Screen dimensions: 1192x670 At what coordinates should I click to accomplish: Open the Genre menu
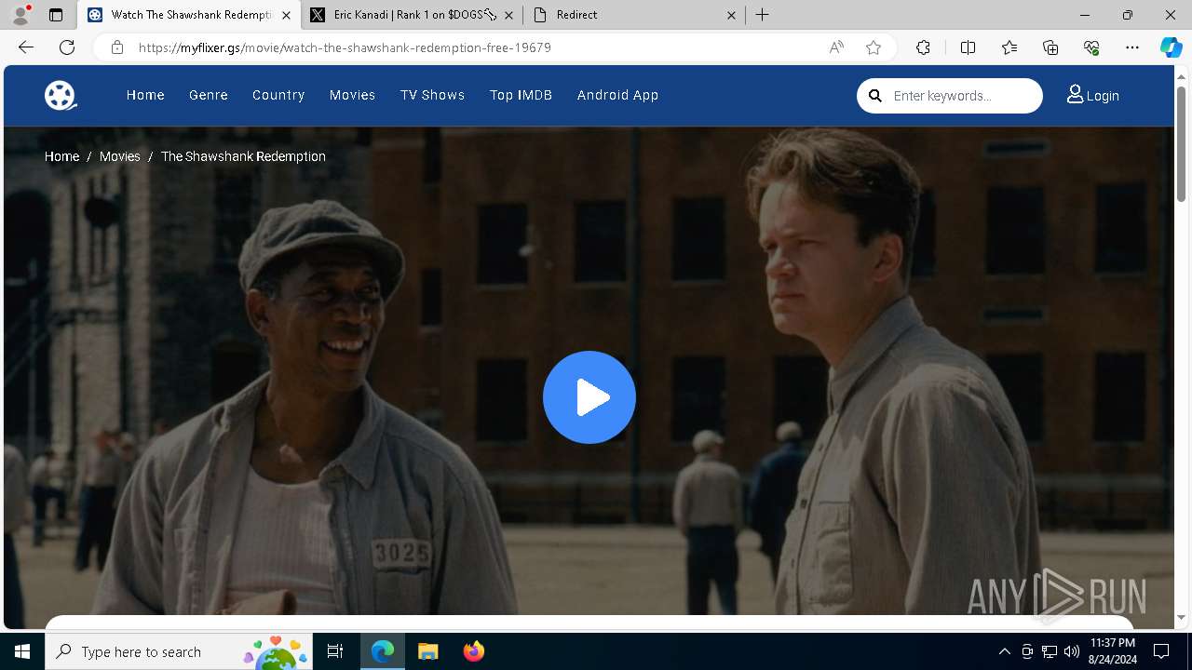point(209,95)
